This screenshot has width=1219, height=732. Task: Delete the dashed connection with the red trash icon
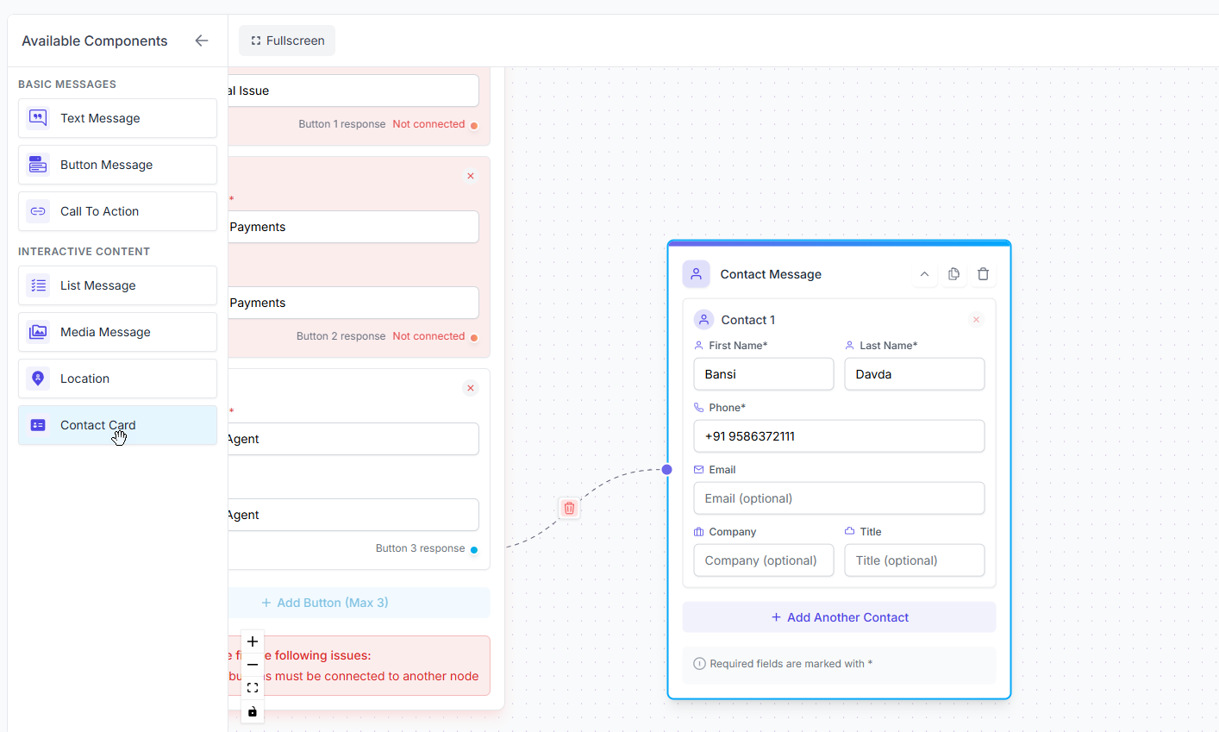click(569, 508)
